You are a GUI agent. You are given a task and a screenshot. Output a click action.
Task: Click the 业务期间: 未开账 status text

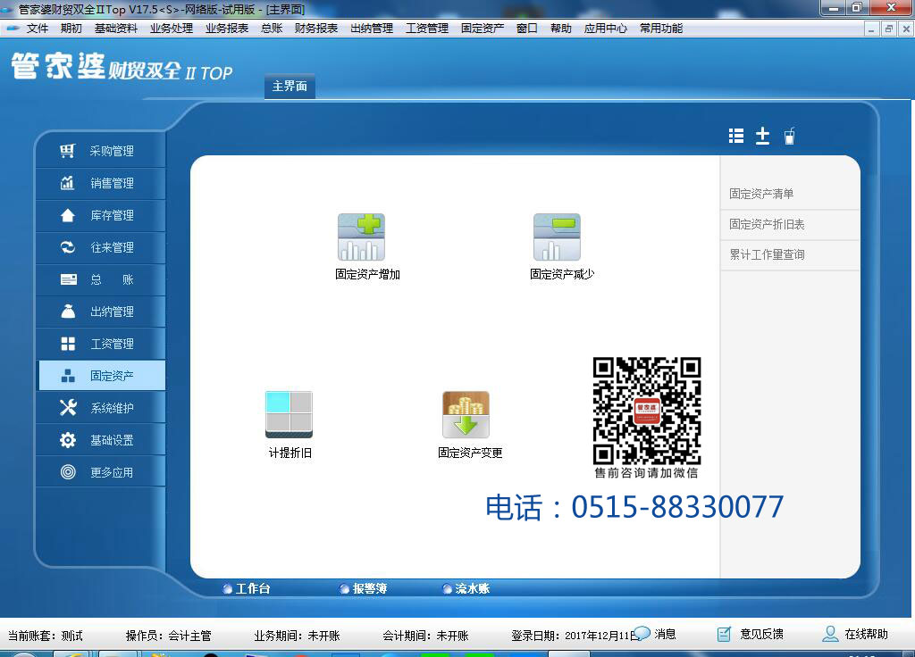(x=297, y=636)
